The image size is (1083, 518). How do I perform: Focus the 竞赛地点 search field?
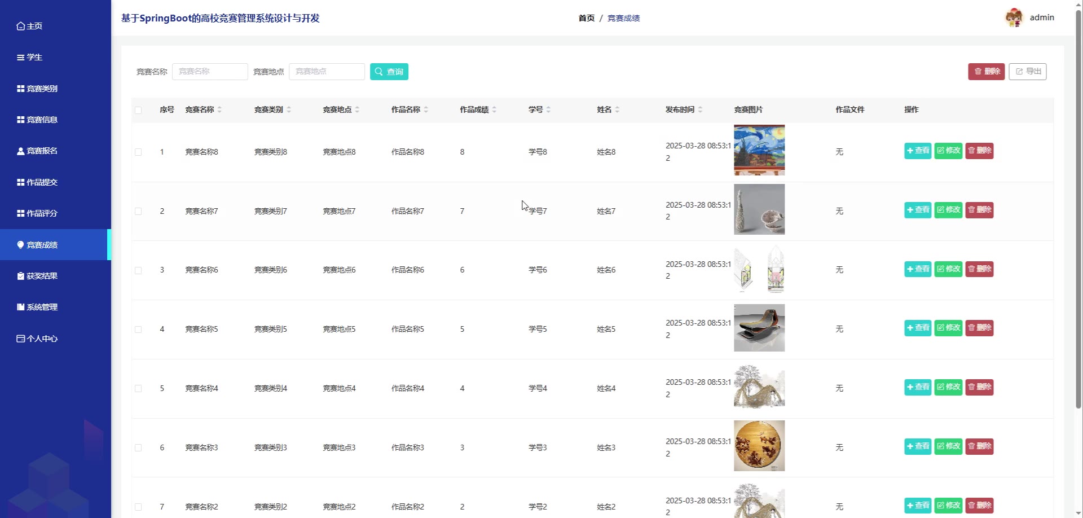click(327, 72)
